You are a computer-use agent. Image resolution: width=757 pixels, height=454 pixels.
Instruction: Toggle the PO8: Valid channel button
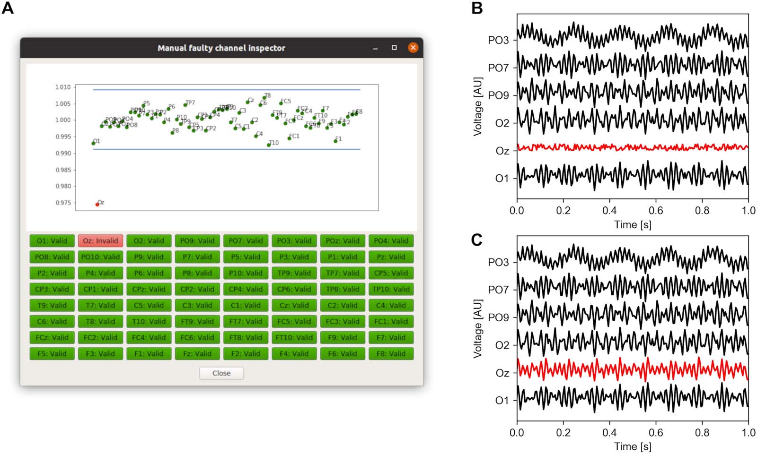pyautogui.click(x=52, y=257)
